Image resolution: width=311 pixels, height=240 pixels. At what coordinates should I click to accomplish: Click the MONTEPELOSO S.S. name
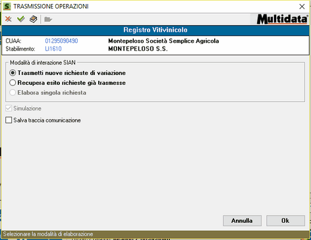click(138, 49)
